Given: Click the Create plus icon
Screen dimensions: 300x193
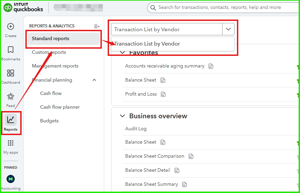Looking at the screenshot, I should point(11,27).
